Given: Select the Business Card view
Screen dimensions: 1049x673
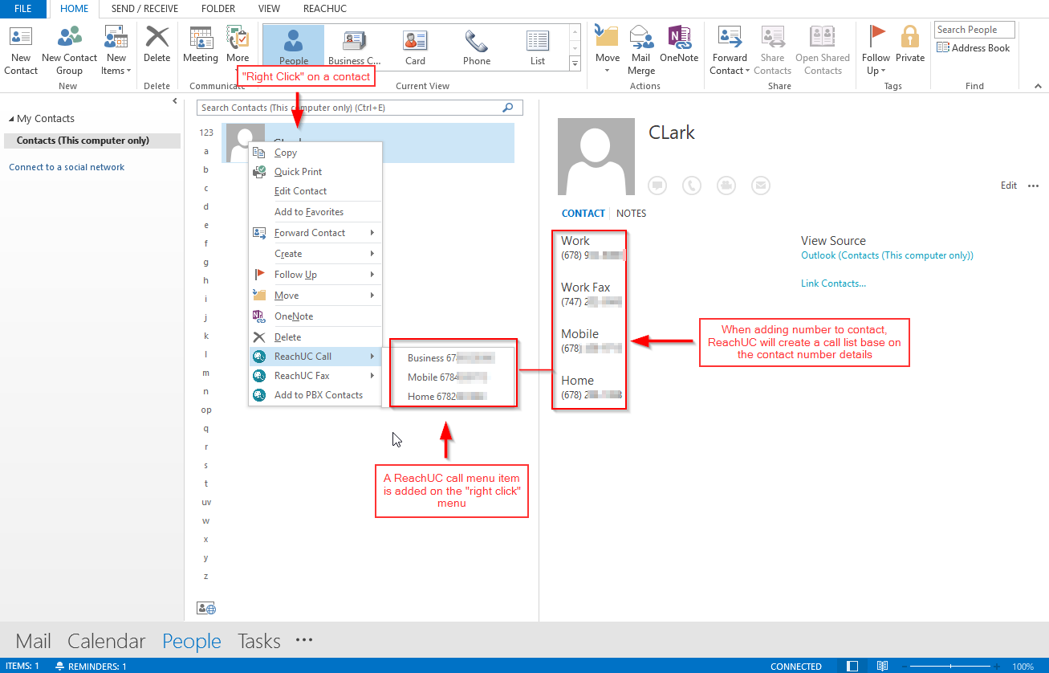Looking at the screenshot, I should point(355,47).
